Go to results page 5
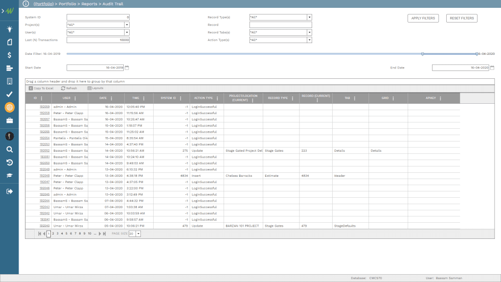This screenshot has width=501, height=282. 67,234
